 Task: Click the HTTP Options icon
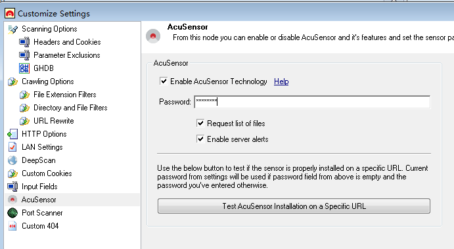pos(12,134)
